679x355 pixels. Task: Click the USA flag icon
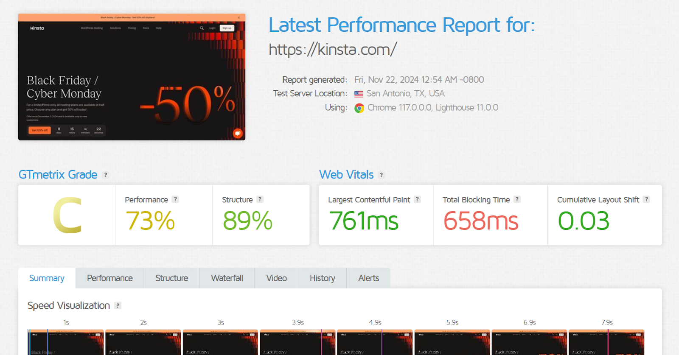[359, 94]
